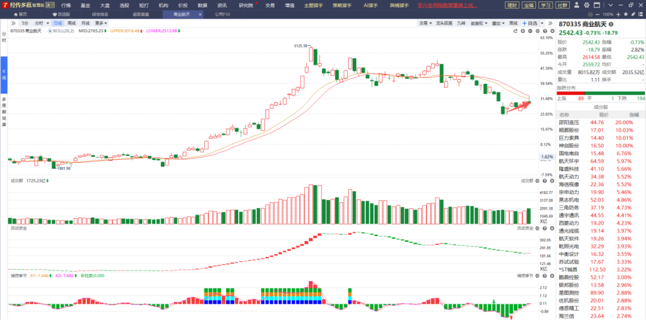The width and height of the screenshot is (646, 320).
Task: Click the 宝箱 button in title bar
Action: tap(528, 5)
